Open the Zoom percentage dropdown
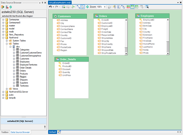The image size is (183, 135). (105, 6)
